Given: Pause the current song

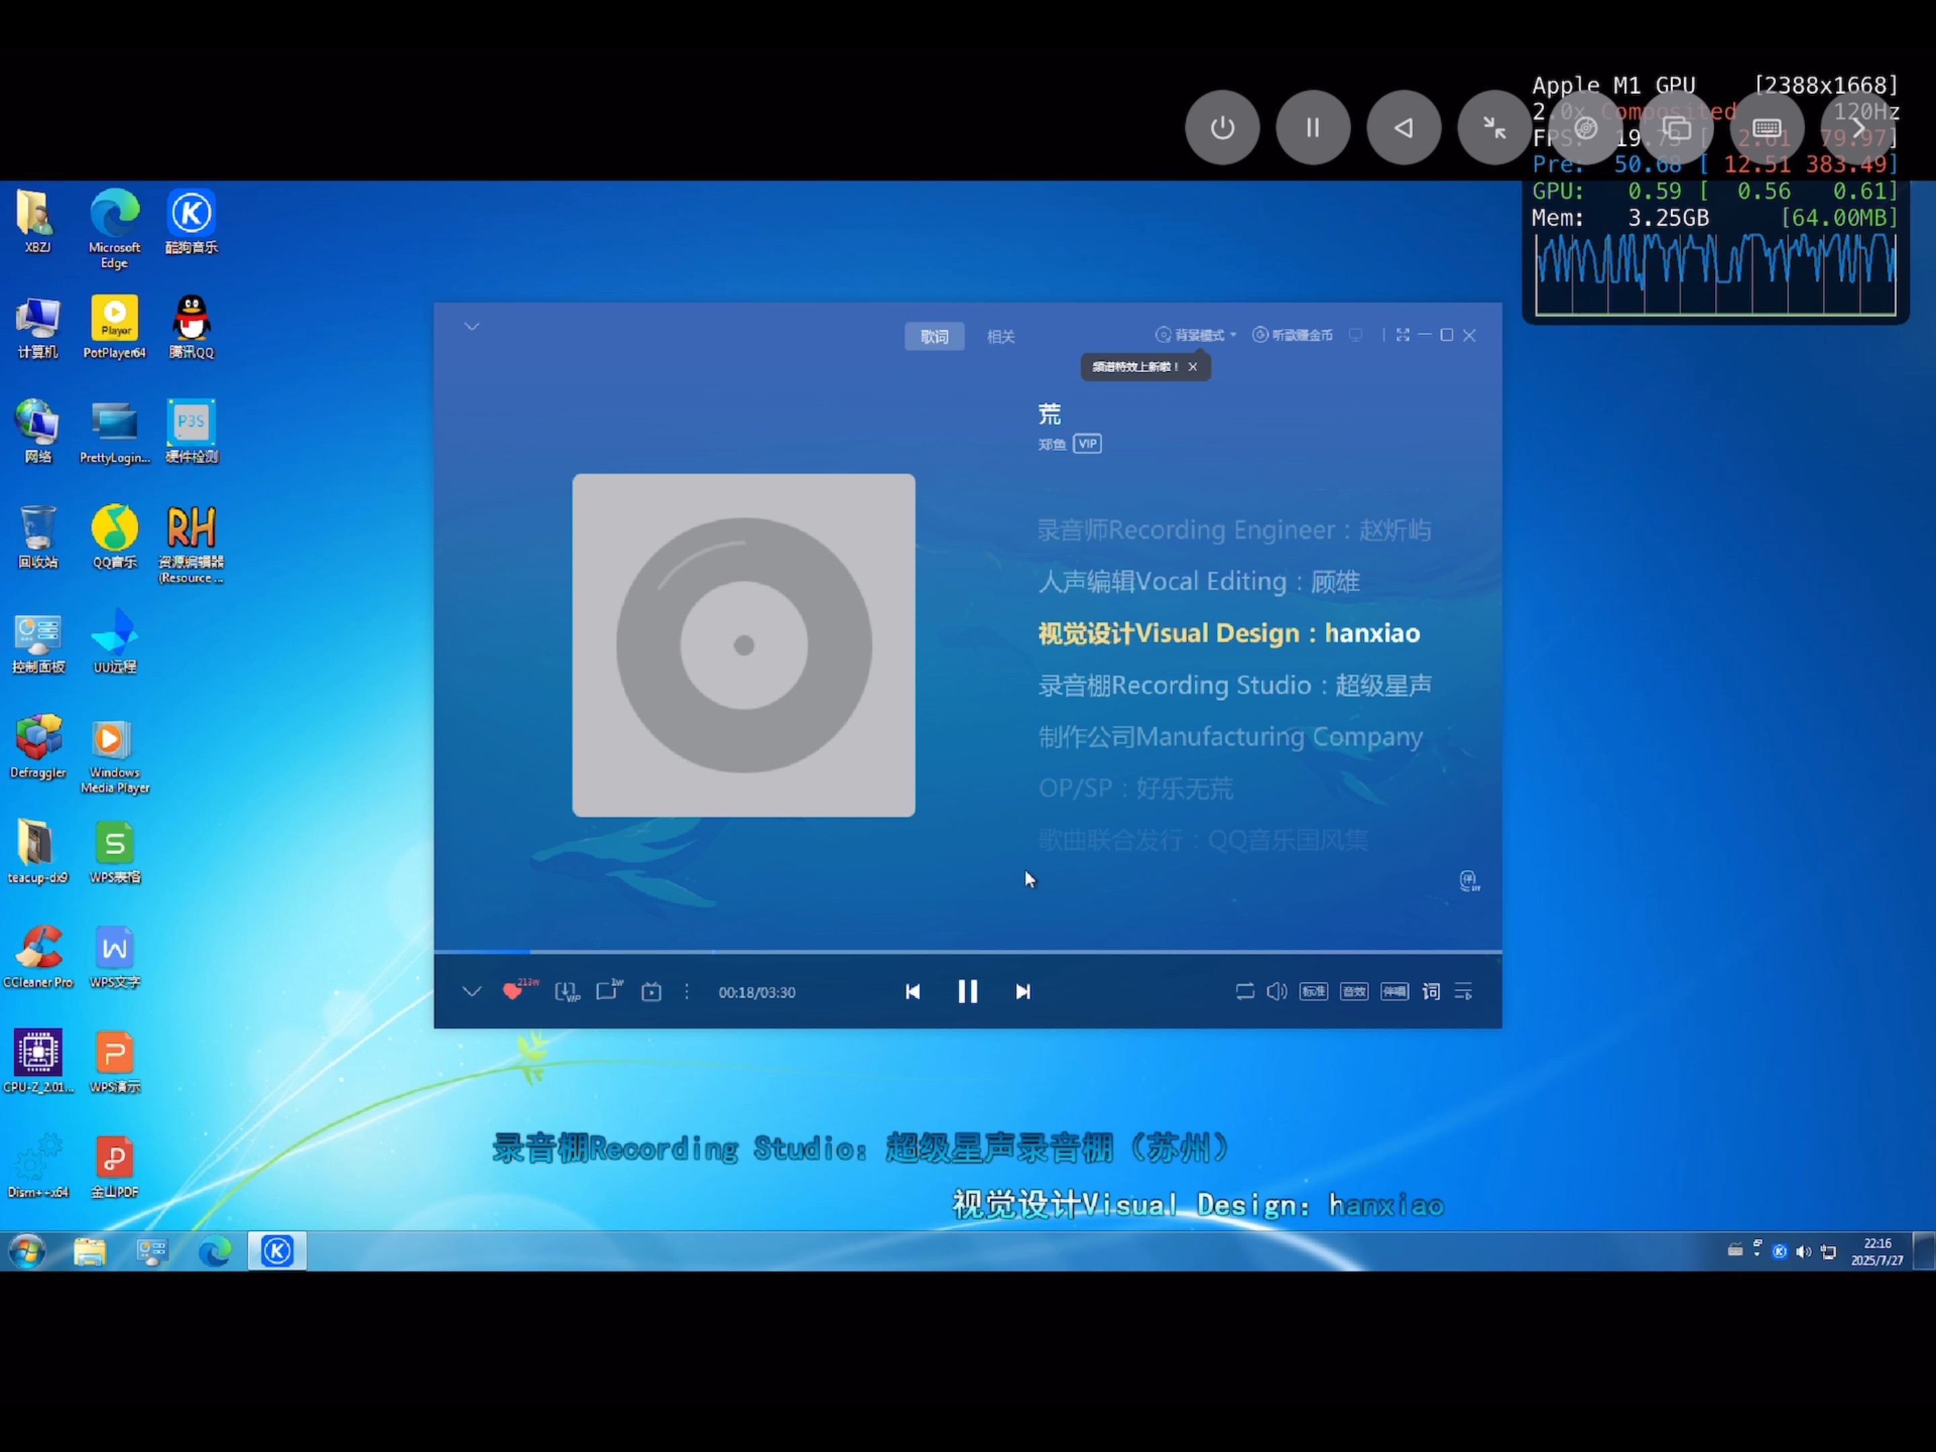Looking at the screenshot, I should pos(967,992).
